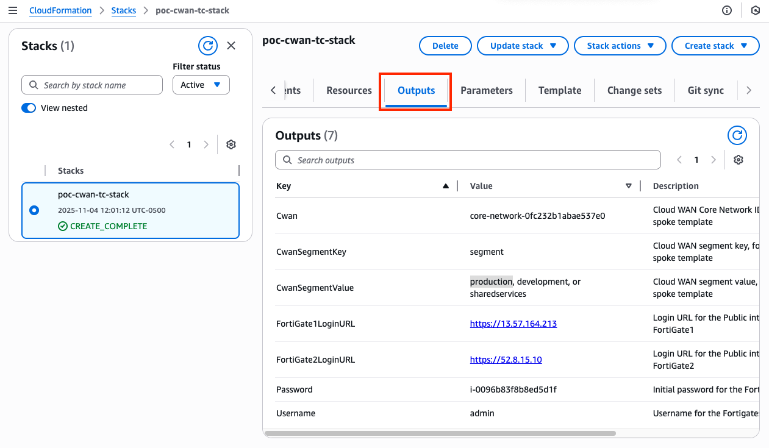Screen dimensions: 769x448
Task: Refresh the Outputs table
Action: [737, 135]
